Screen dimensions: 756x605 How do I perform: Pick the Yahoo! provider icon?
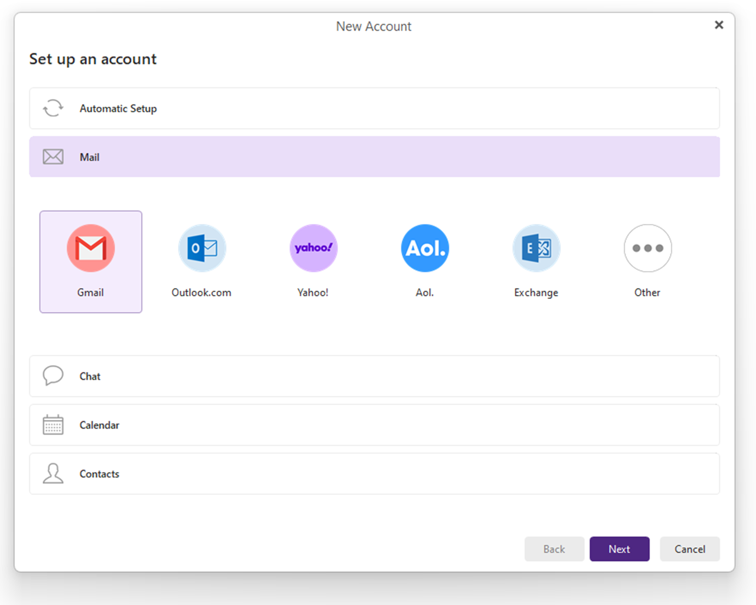pos(314,248)
